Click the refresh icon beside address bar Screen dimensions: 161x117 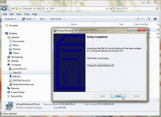click(111, 9)
